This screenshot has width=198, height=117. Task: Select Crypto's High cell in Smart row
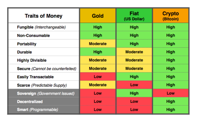click(171, 110)
